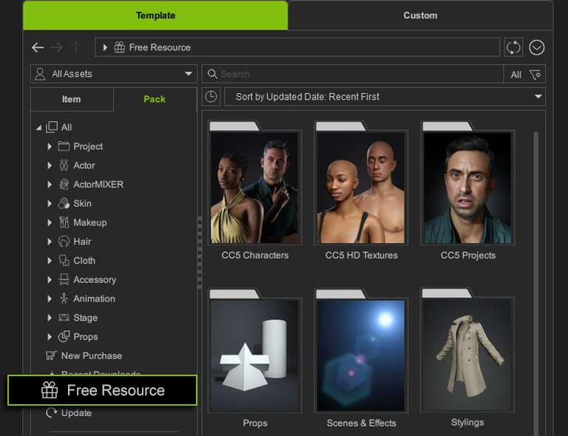Open the All Assets dropdown
The width and height of the screenshot is (568, 436).
(113, 74)
